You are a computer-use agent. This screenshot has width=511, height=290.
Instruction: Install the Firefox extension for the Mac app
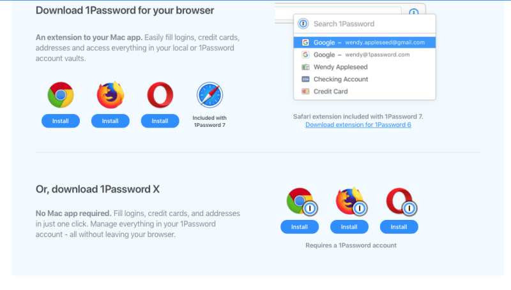[x=111, y=121]
